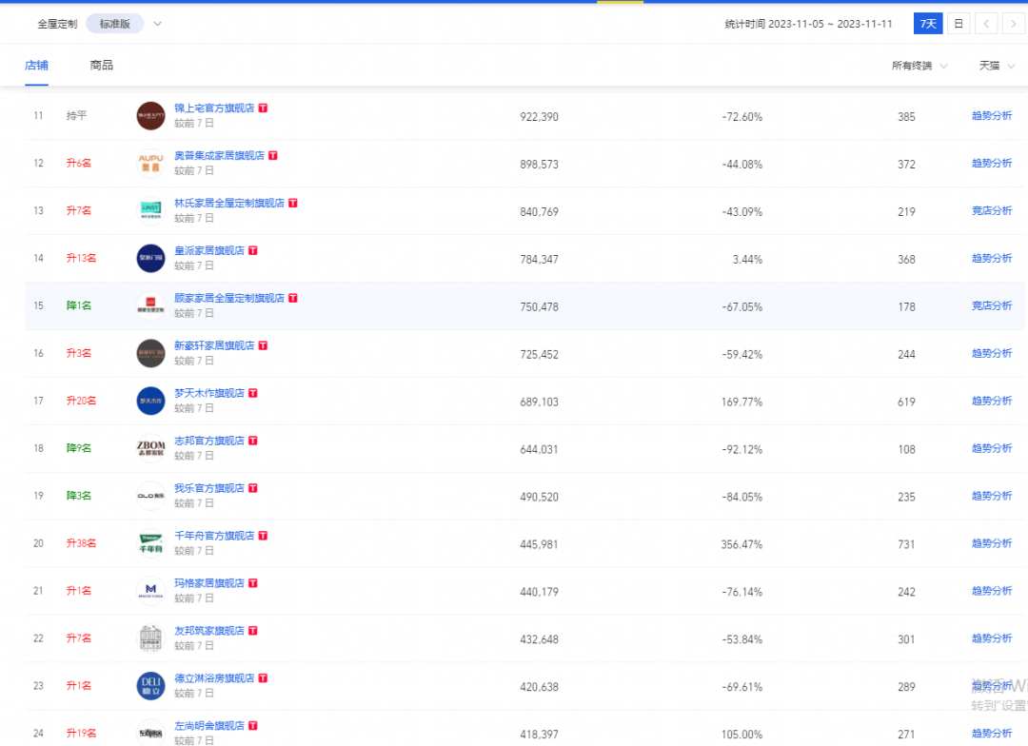Viewport: 1028px width, 746px height.
Task: Click Tmall badge beside 顾家家居全屋定制旗舰店
Action: pyautogui.click(x=293, y=298)
